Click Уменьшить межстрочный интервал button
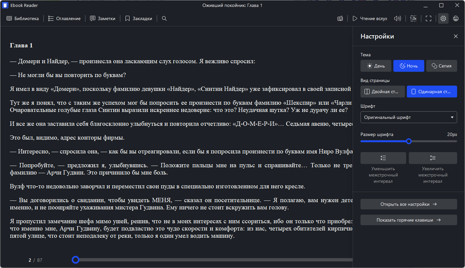The image size is (465, 268). click(x=383, y=158)
